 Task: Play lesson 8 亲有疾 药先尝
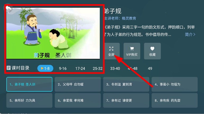175,100
